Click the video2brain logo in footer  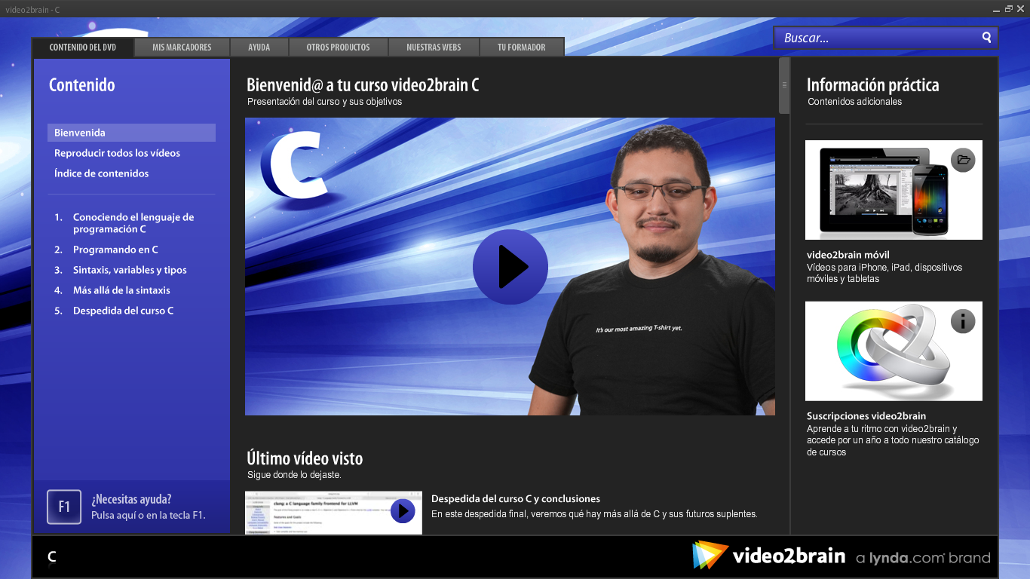coord(769,556)
